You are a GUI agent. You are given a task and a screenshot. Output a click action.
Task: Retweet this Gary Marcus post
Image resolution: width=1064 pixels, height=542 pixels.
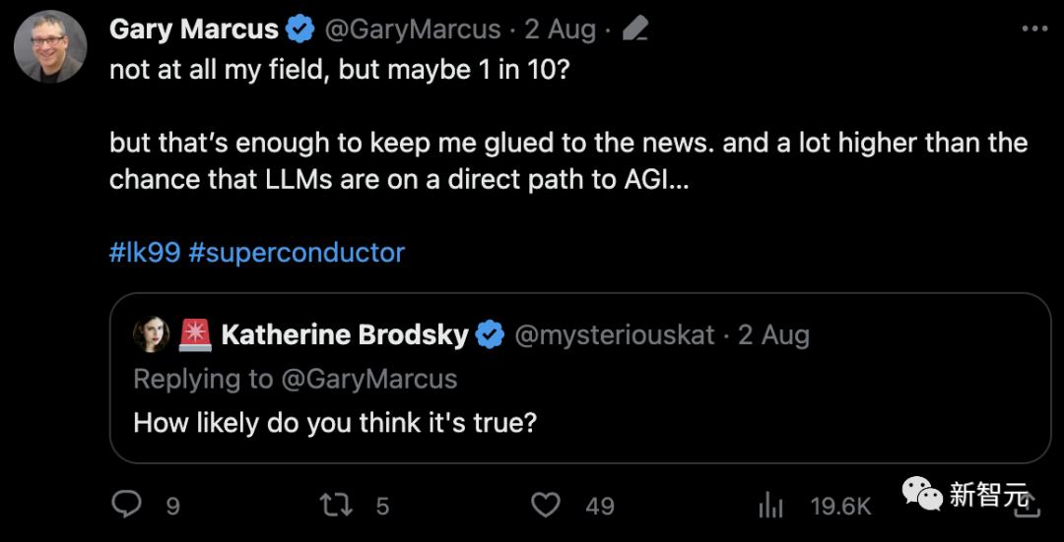tap(335, 505)
